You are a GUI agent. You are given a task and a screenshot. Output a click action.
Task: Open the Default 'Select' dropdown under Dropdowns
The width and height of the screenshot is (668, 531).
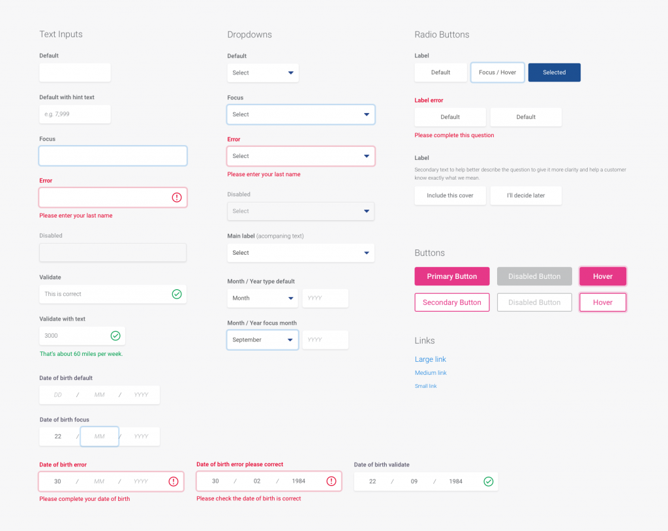[262, 72]
